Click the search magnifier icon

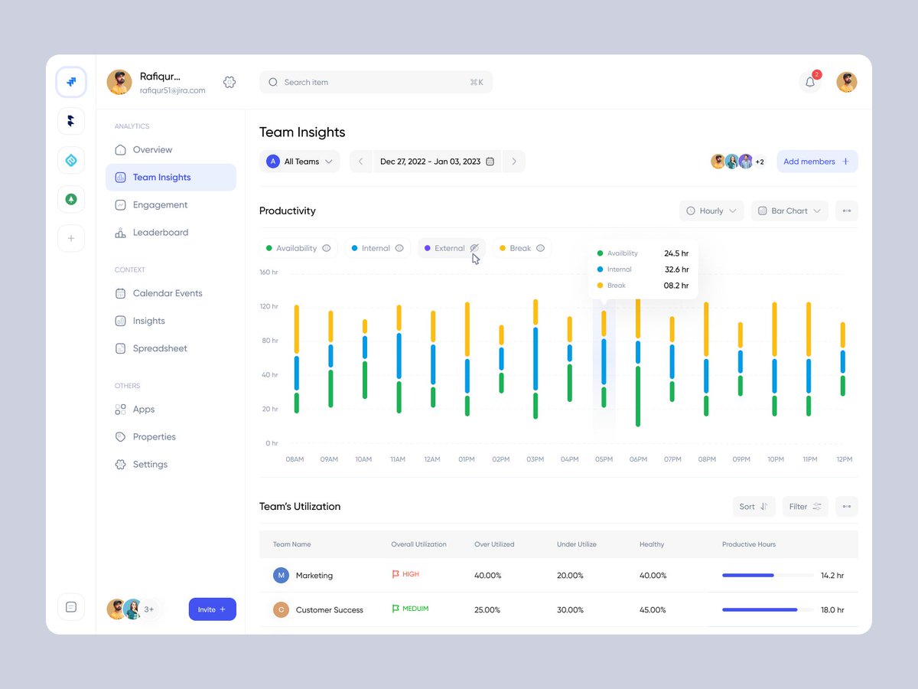click(273, 82)
